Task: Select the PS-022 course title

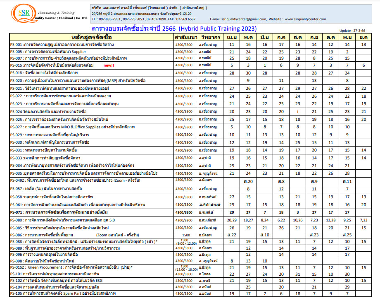Action: pyautogui.click(x=61, y=96)
